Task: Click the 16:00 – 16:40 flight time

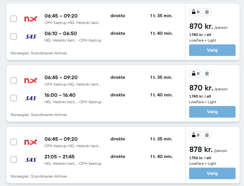Action: click(x=60, y=95)
